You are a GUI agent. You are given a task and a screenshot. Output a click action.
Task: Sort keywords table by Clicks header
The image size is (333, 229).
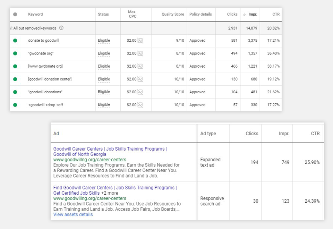[x=232, y=14]
